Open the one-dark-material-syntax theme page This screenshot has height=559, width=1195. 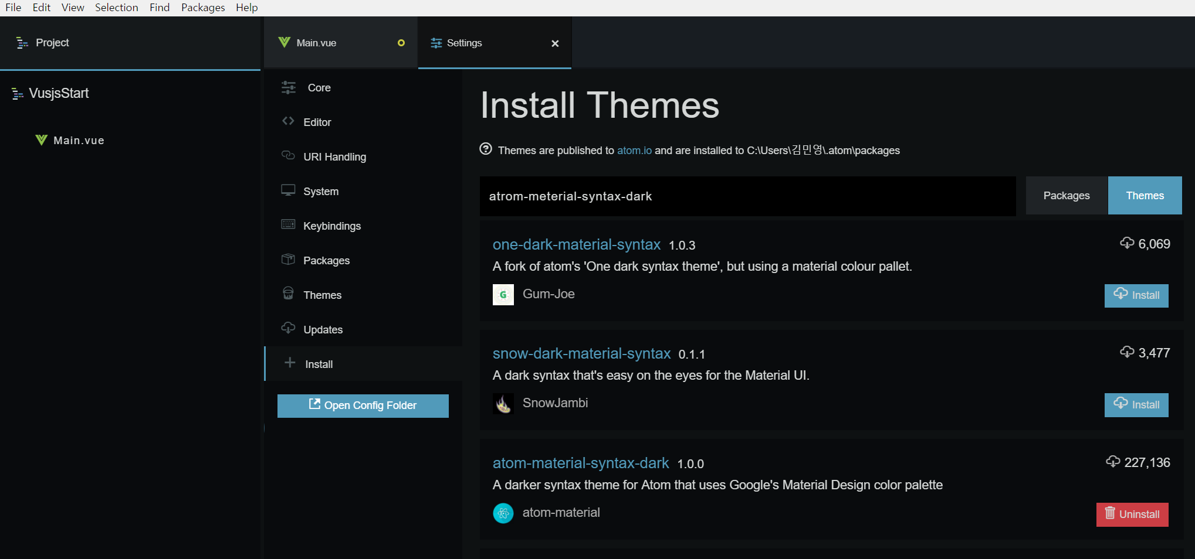[x=577, y=244]
